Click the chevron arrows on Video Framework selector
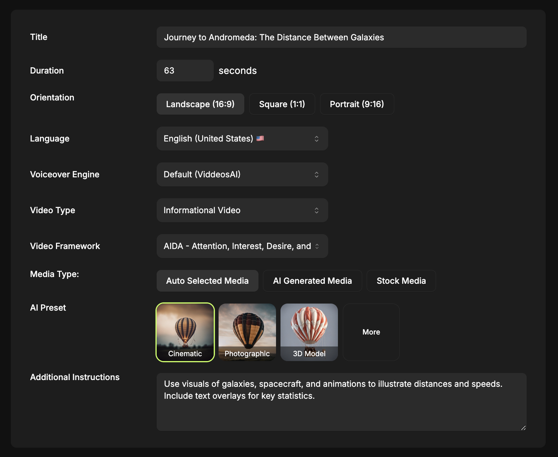This screenshot has height=457, width=558. [x=317, y=246]
